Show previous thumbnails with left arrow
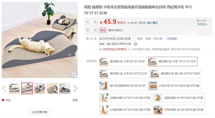 [4, 88]
